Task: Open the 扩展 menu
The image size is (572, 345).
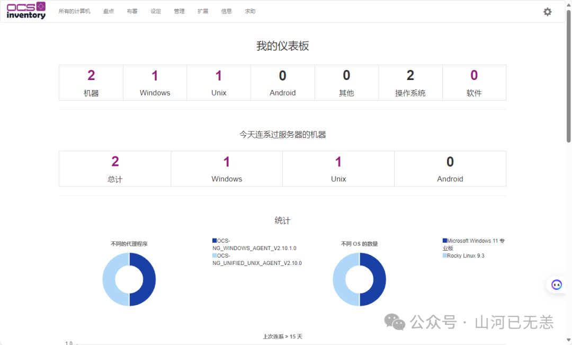Action: pos(203,11)
